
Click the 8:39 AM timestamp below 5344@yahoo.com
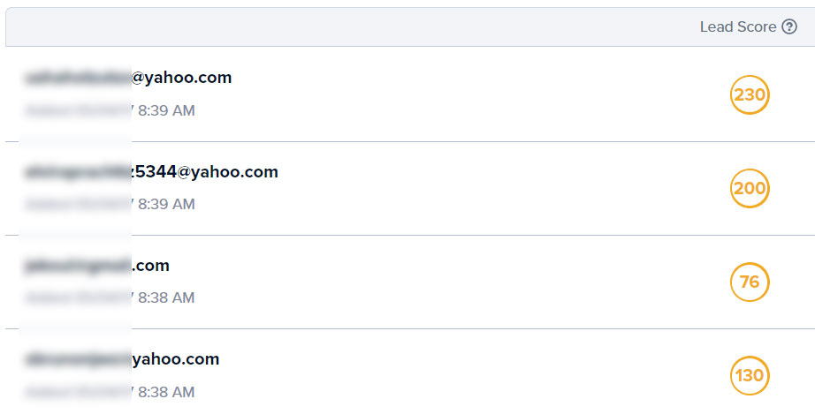(166, 204)
